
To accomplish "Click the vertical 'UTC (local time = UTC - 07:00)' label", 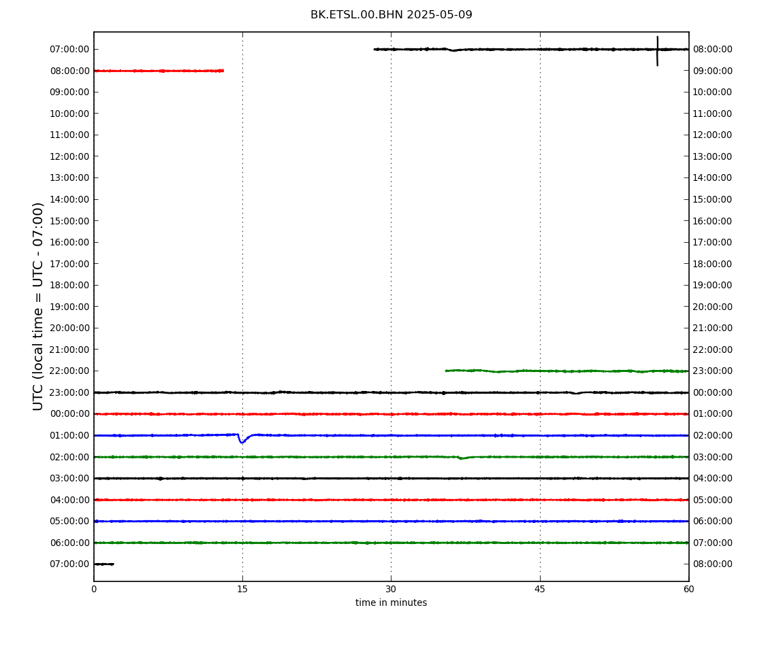I will pyautogui.click(x=38, y=306).
